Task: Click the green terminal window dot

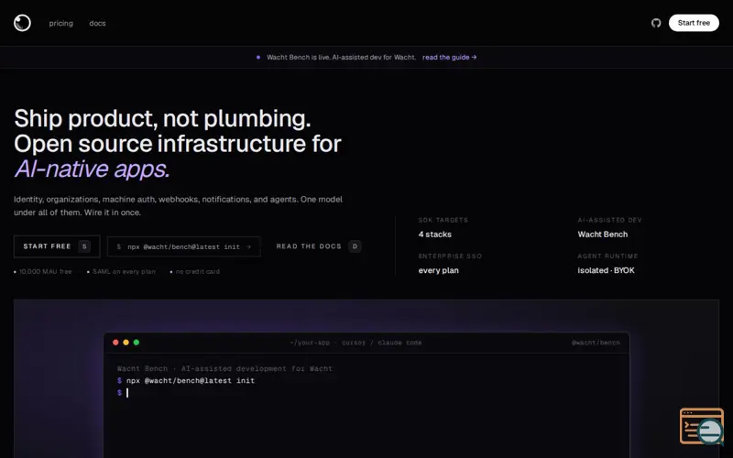Action: pyautogui.click(x=137, y=343)
